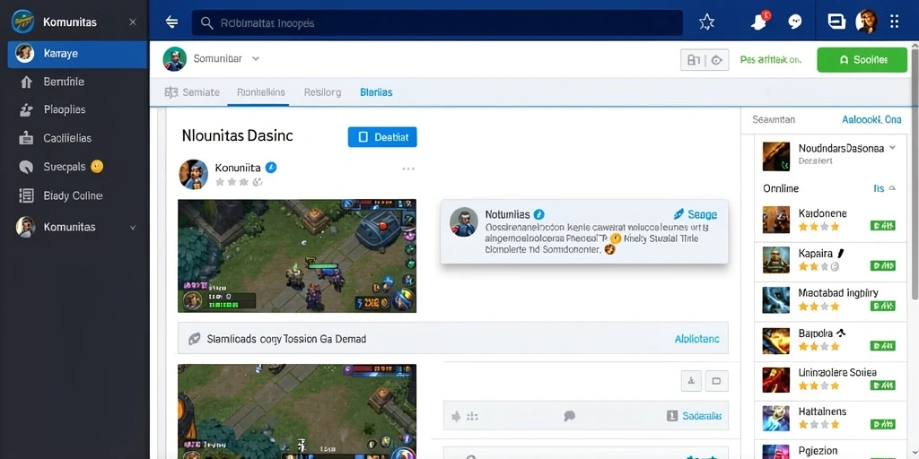This screenshot has height=459, width=919.
Task: Switch to the Blarlias tab
Action: (x=376, y=92)
